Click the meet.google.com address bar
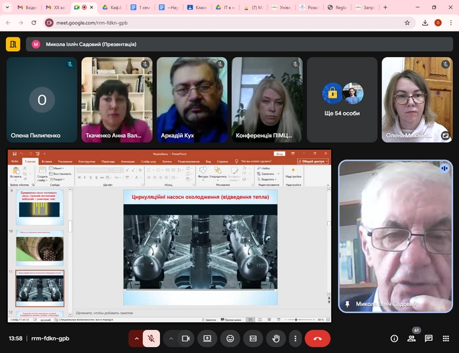459x353 pixels. [x=223, y=22]
